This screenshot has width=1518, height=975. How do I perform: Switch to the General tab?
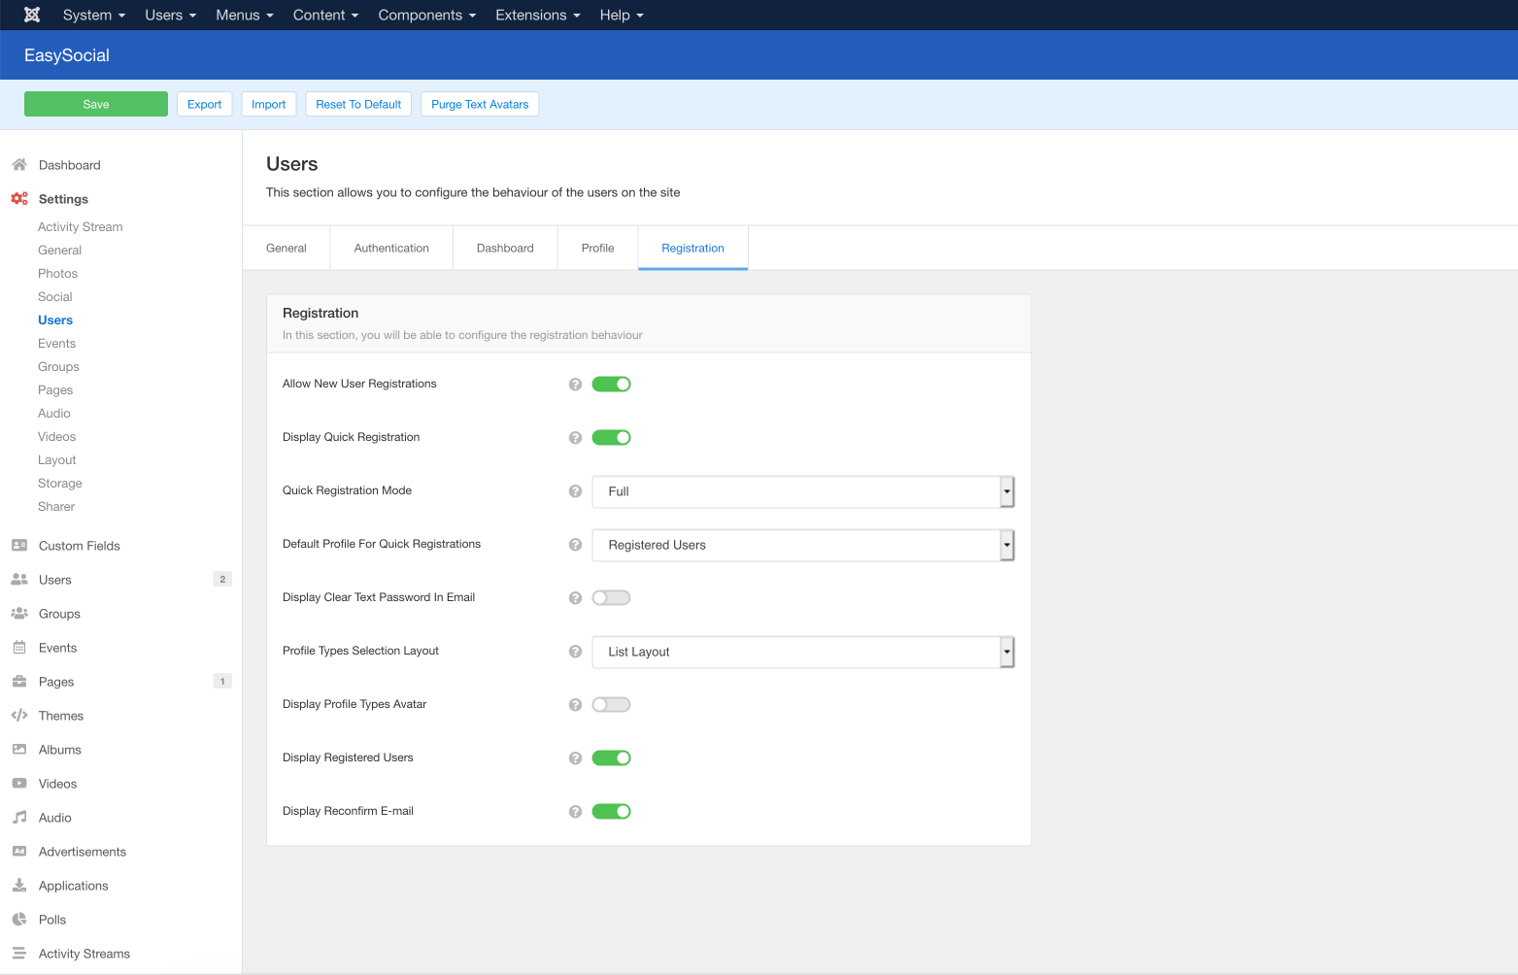coord(287,249)
